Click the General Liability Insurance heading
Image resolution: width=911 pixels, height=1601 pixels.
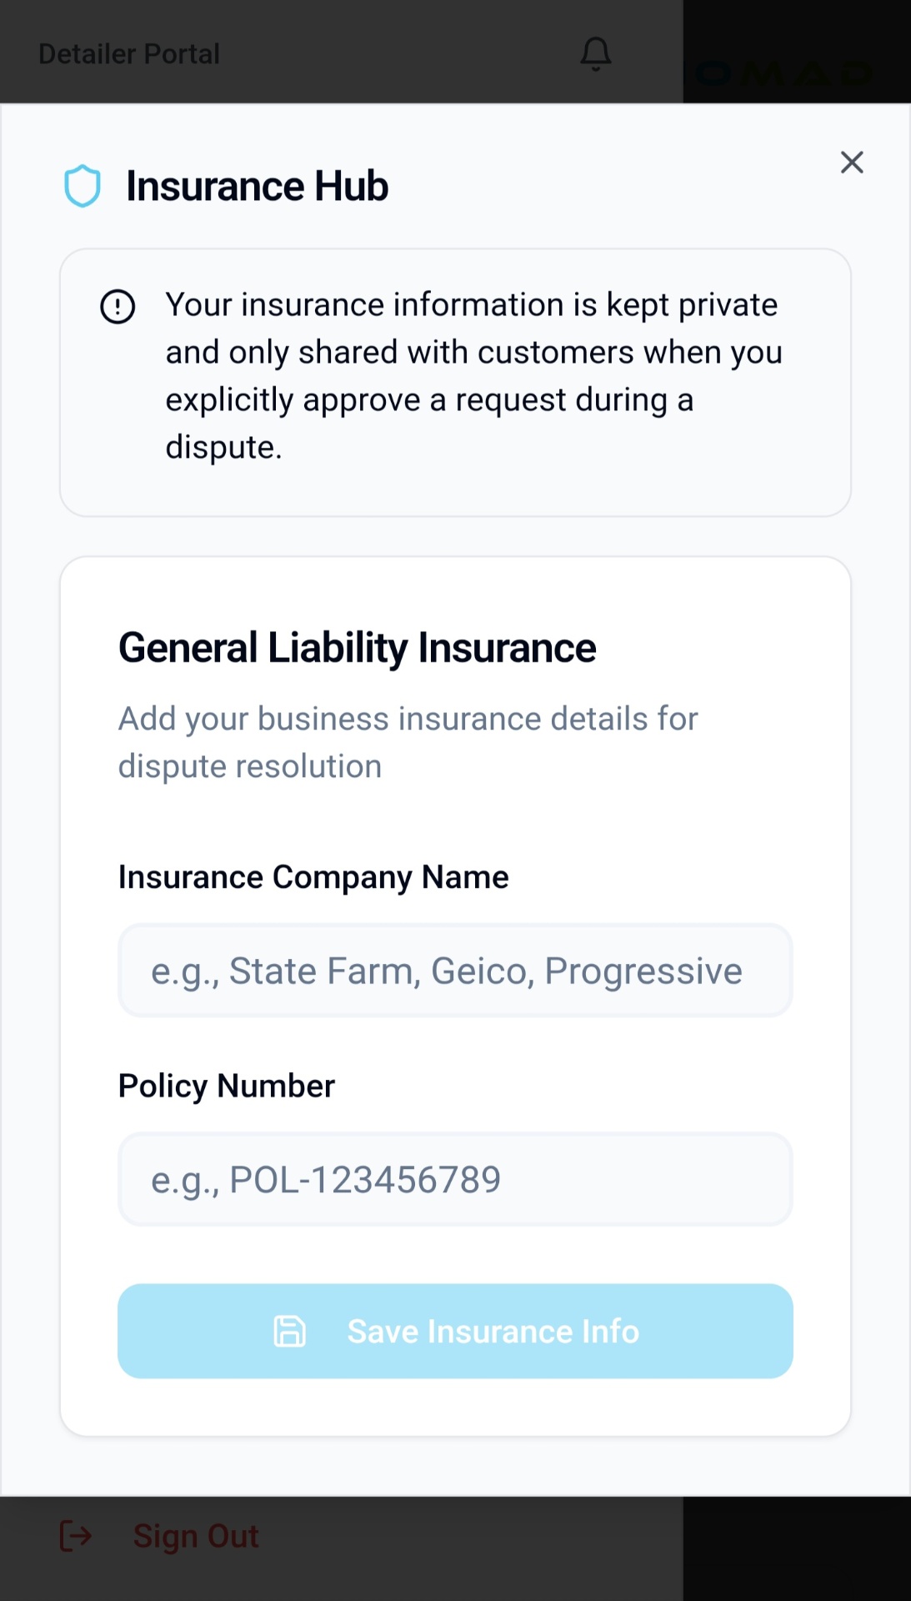[x=357, y=648]
